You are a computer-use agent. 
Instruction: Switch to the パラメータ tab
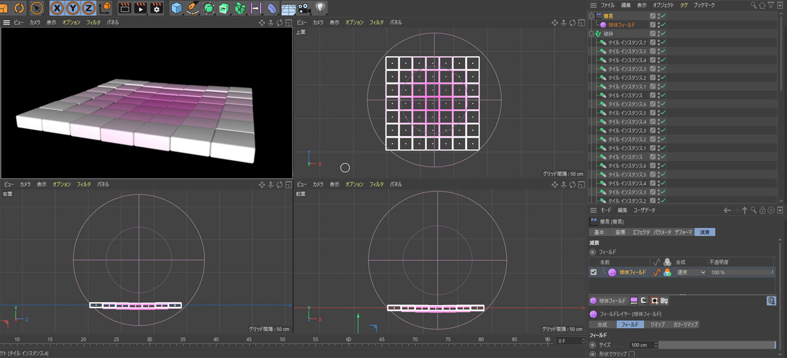(x=662, y=232)
